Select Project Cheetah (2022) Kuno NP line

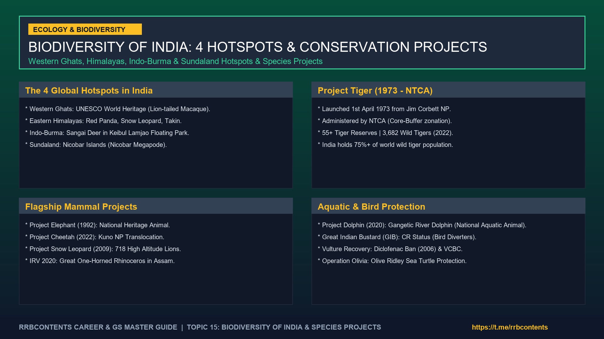(95, 237)
